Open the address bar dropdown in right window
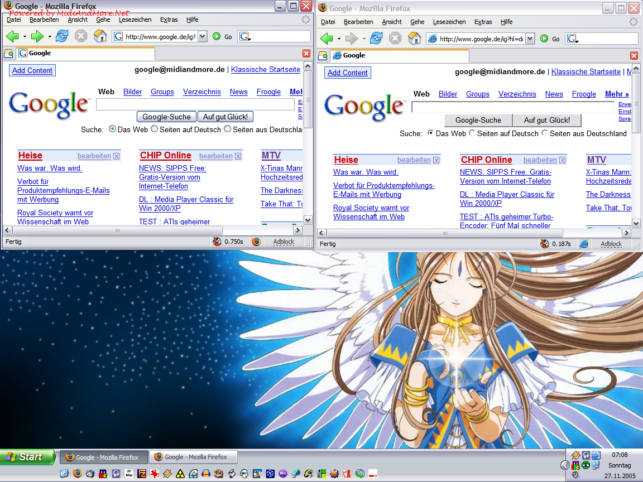 (530, 38)
